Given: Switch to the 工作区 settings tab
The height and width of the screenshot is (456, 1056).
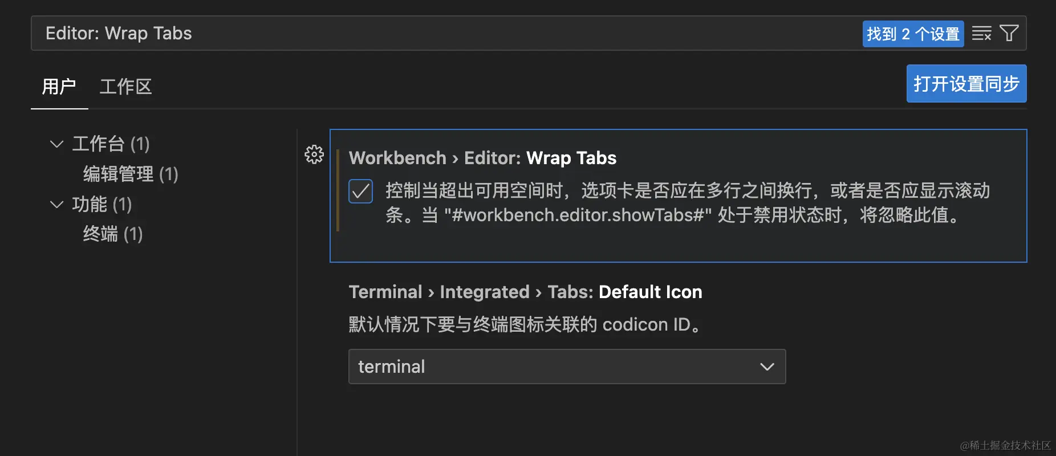Looking at the screenshot, I should (x=125, y=86).
